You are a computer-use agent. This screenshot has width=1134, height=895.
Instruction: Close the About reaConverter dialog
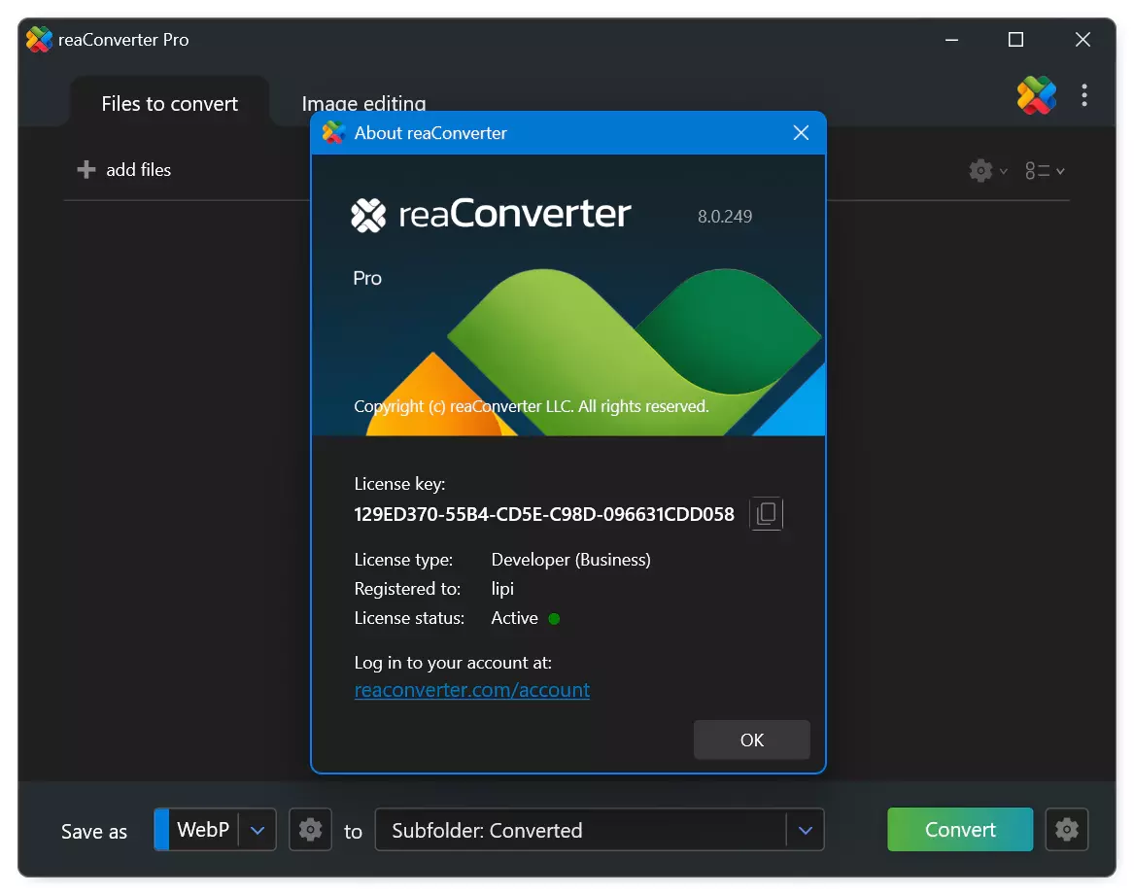(x=801, y=132)
